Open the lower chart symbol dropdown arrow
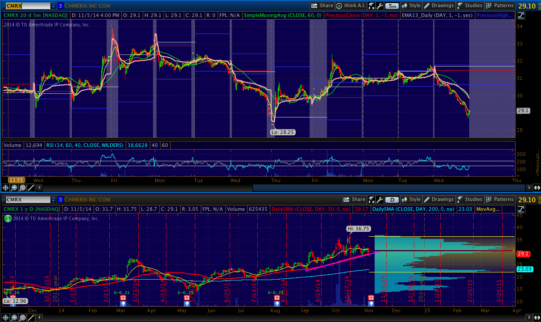The height and width of the screenshot is (322, 541). point(54,200)
